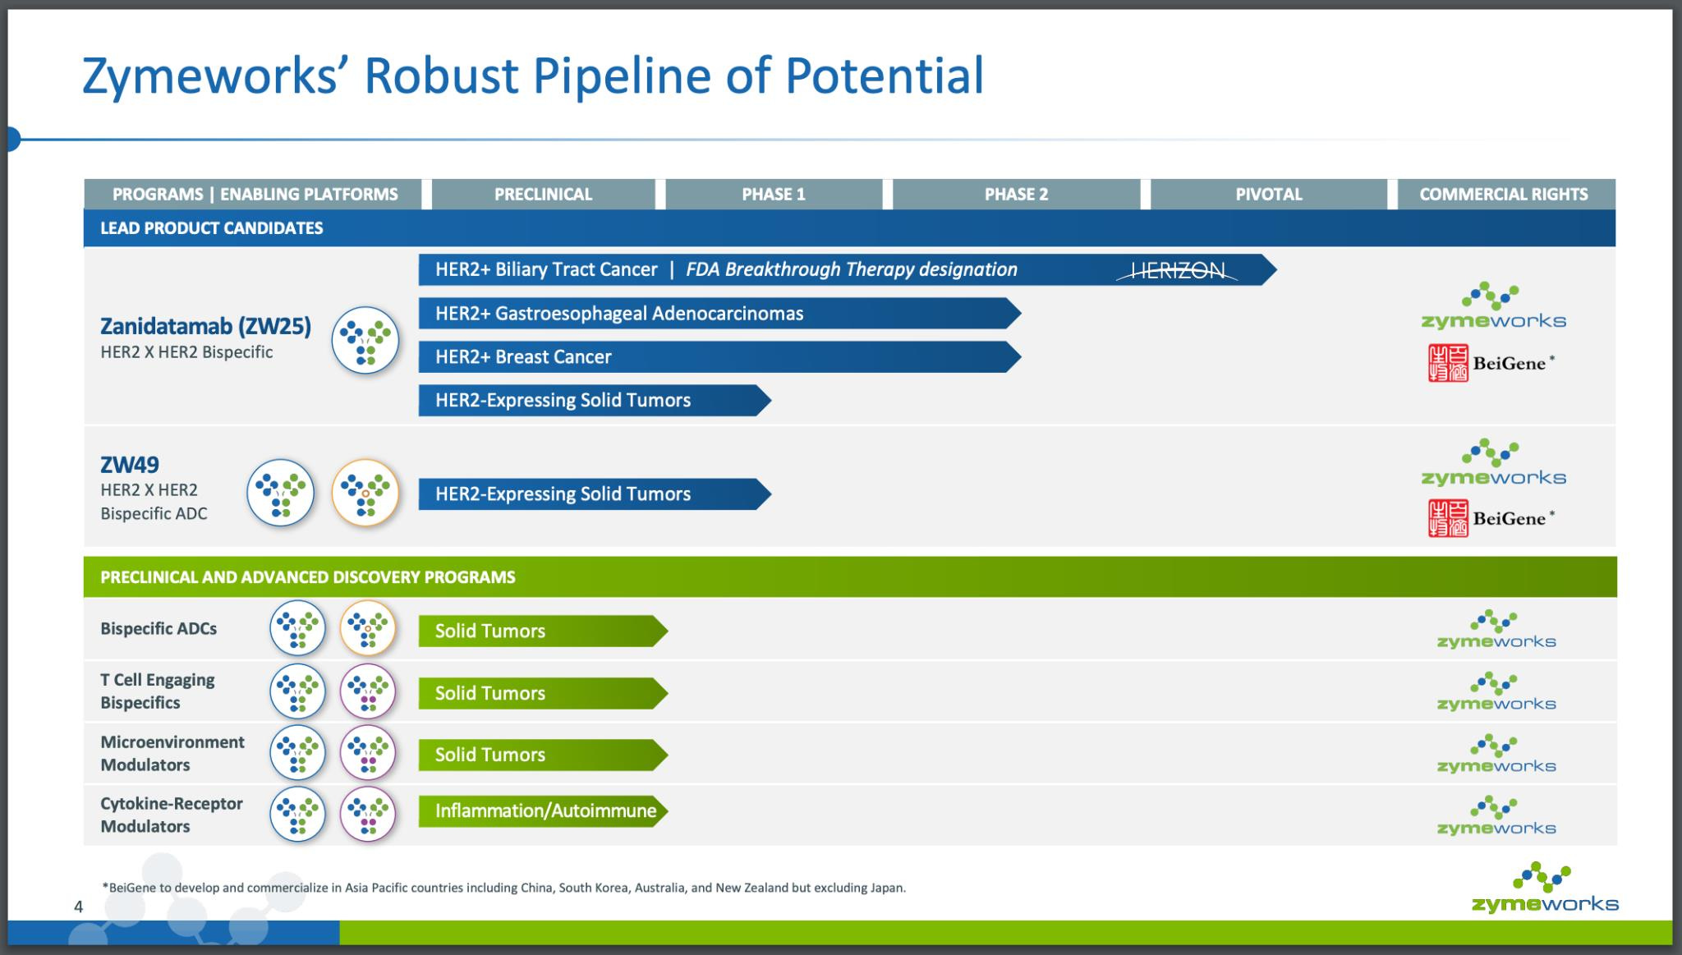The image size is (1682, 955).
Task: Click the slide title Zymeworks' Robust Pipeline
Action: (x=533, y=76)
